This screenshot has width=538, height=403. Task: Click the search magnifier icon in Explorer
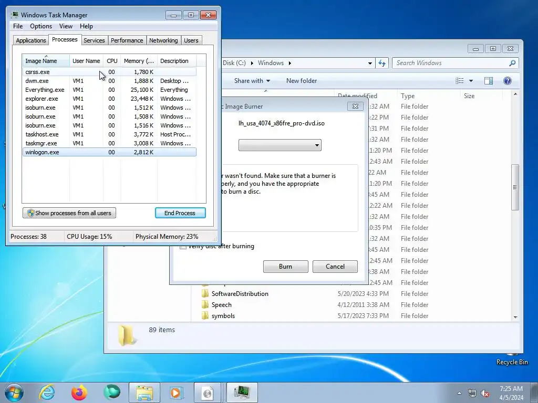click(x=512, y=63)
